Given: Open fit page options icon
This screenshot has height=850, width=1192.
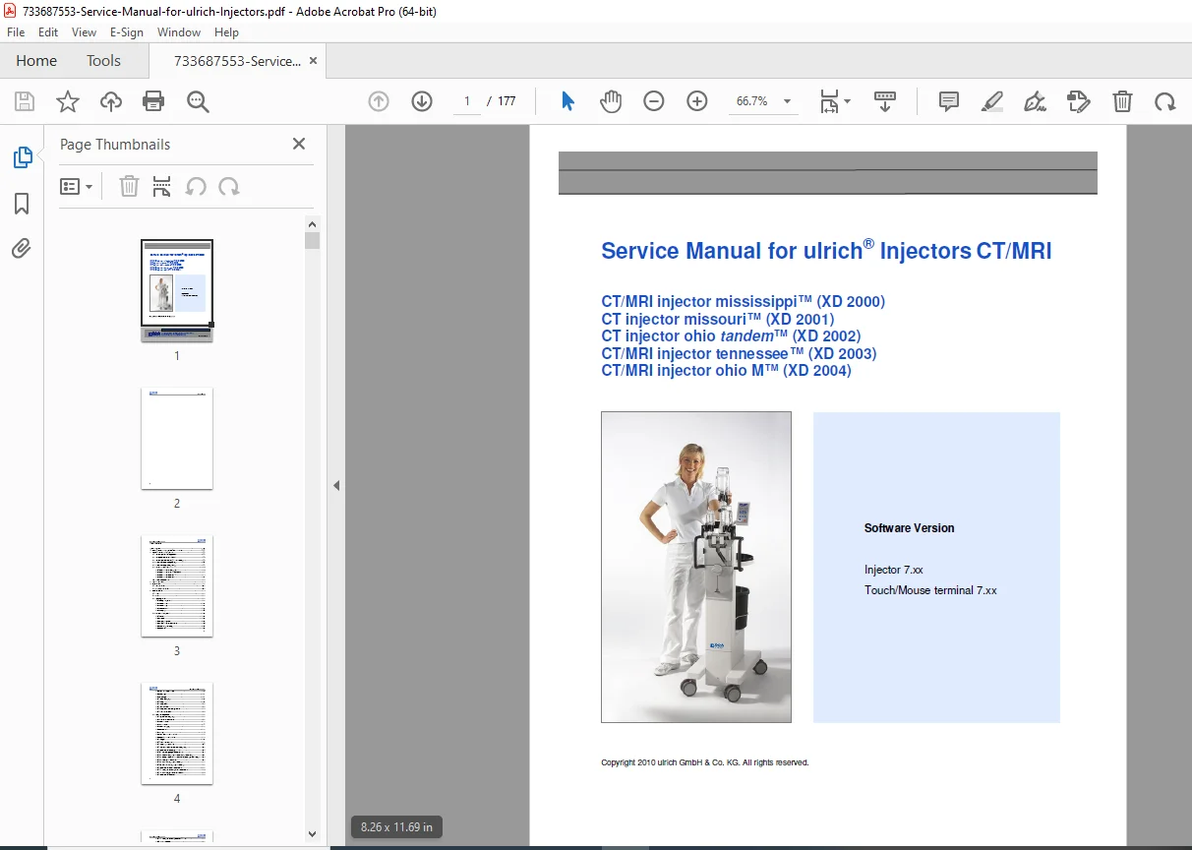Looking at the screenshot, I should (x=835, y=101).
